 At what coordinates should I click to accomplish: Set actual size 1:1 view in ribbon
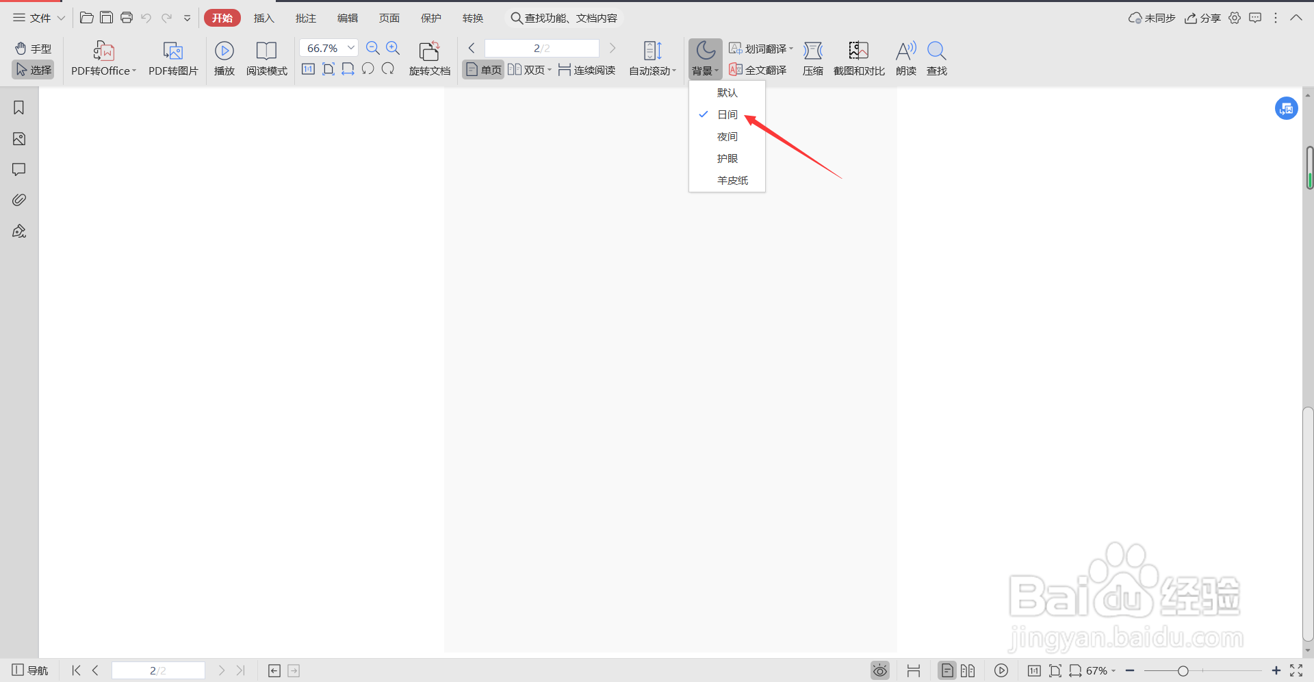pyautogui.click(x=309, y=69)
